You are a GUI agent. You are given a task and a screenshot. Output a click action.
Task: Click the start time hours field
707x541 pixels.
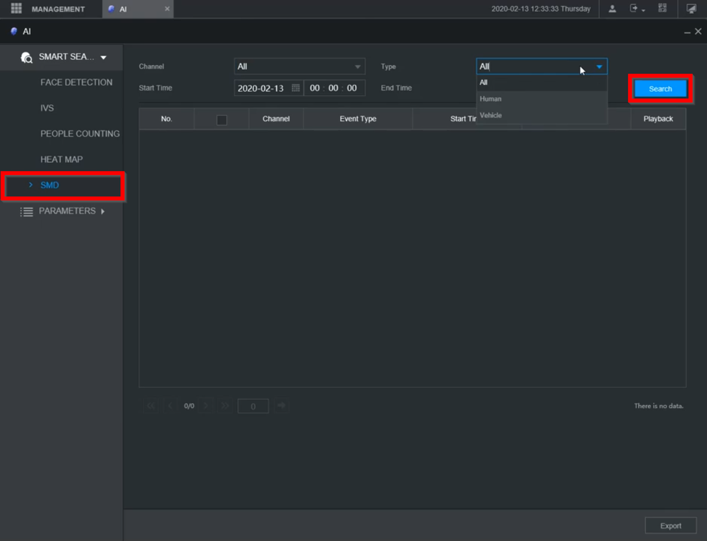[x=315, y=88]
